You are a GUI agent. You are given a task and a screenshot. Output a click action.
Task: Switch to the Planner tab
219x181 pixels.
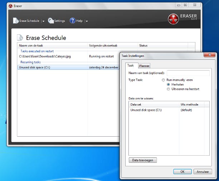(144, 66)
